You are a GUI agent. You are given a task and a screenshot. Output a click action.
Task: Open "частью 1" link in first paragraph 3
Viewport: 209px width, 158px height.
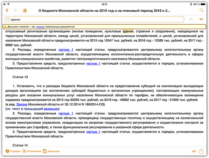93,63
